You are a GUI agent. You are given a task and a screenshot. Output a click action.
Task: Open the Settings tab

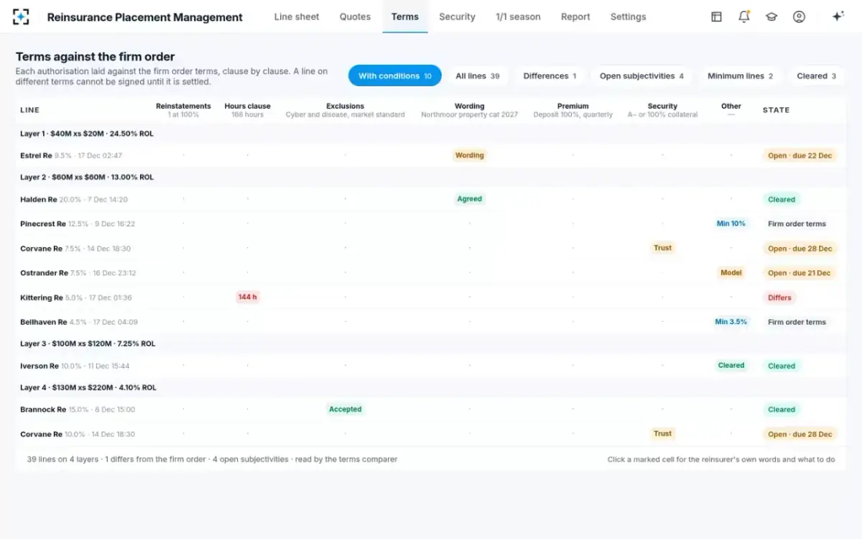click(x=628, y=17)
